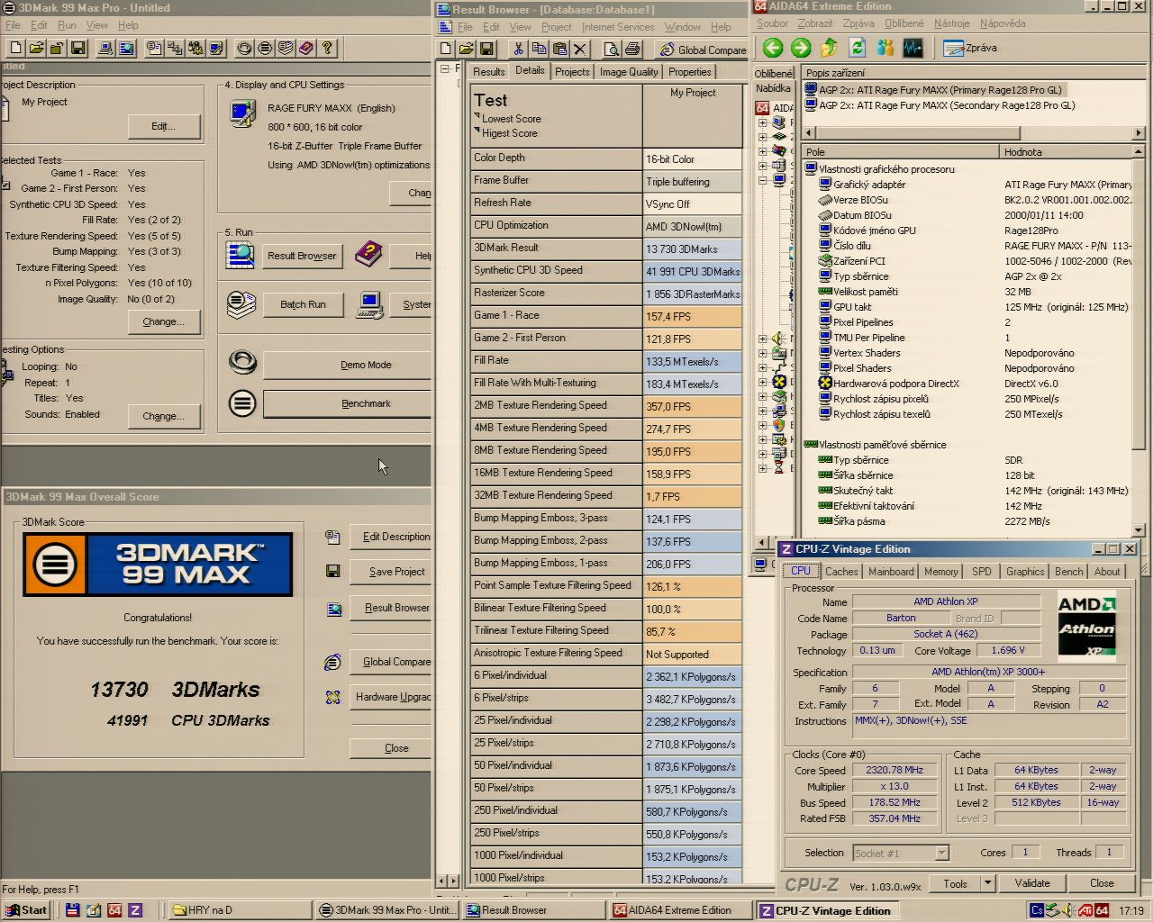The image size is (1153, 922).
Task: Open Mainboard tab in CPU-Z
Action: click(891, 572)
